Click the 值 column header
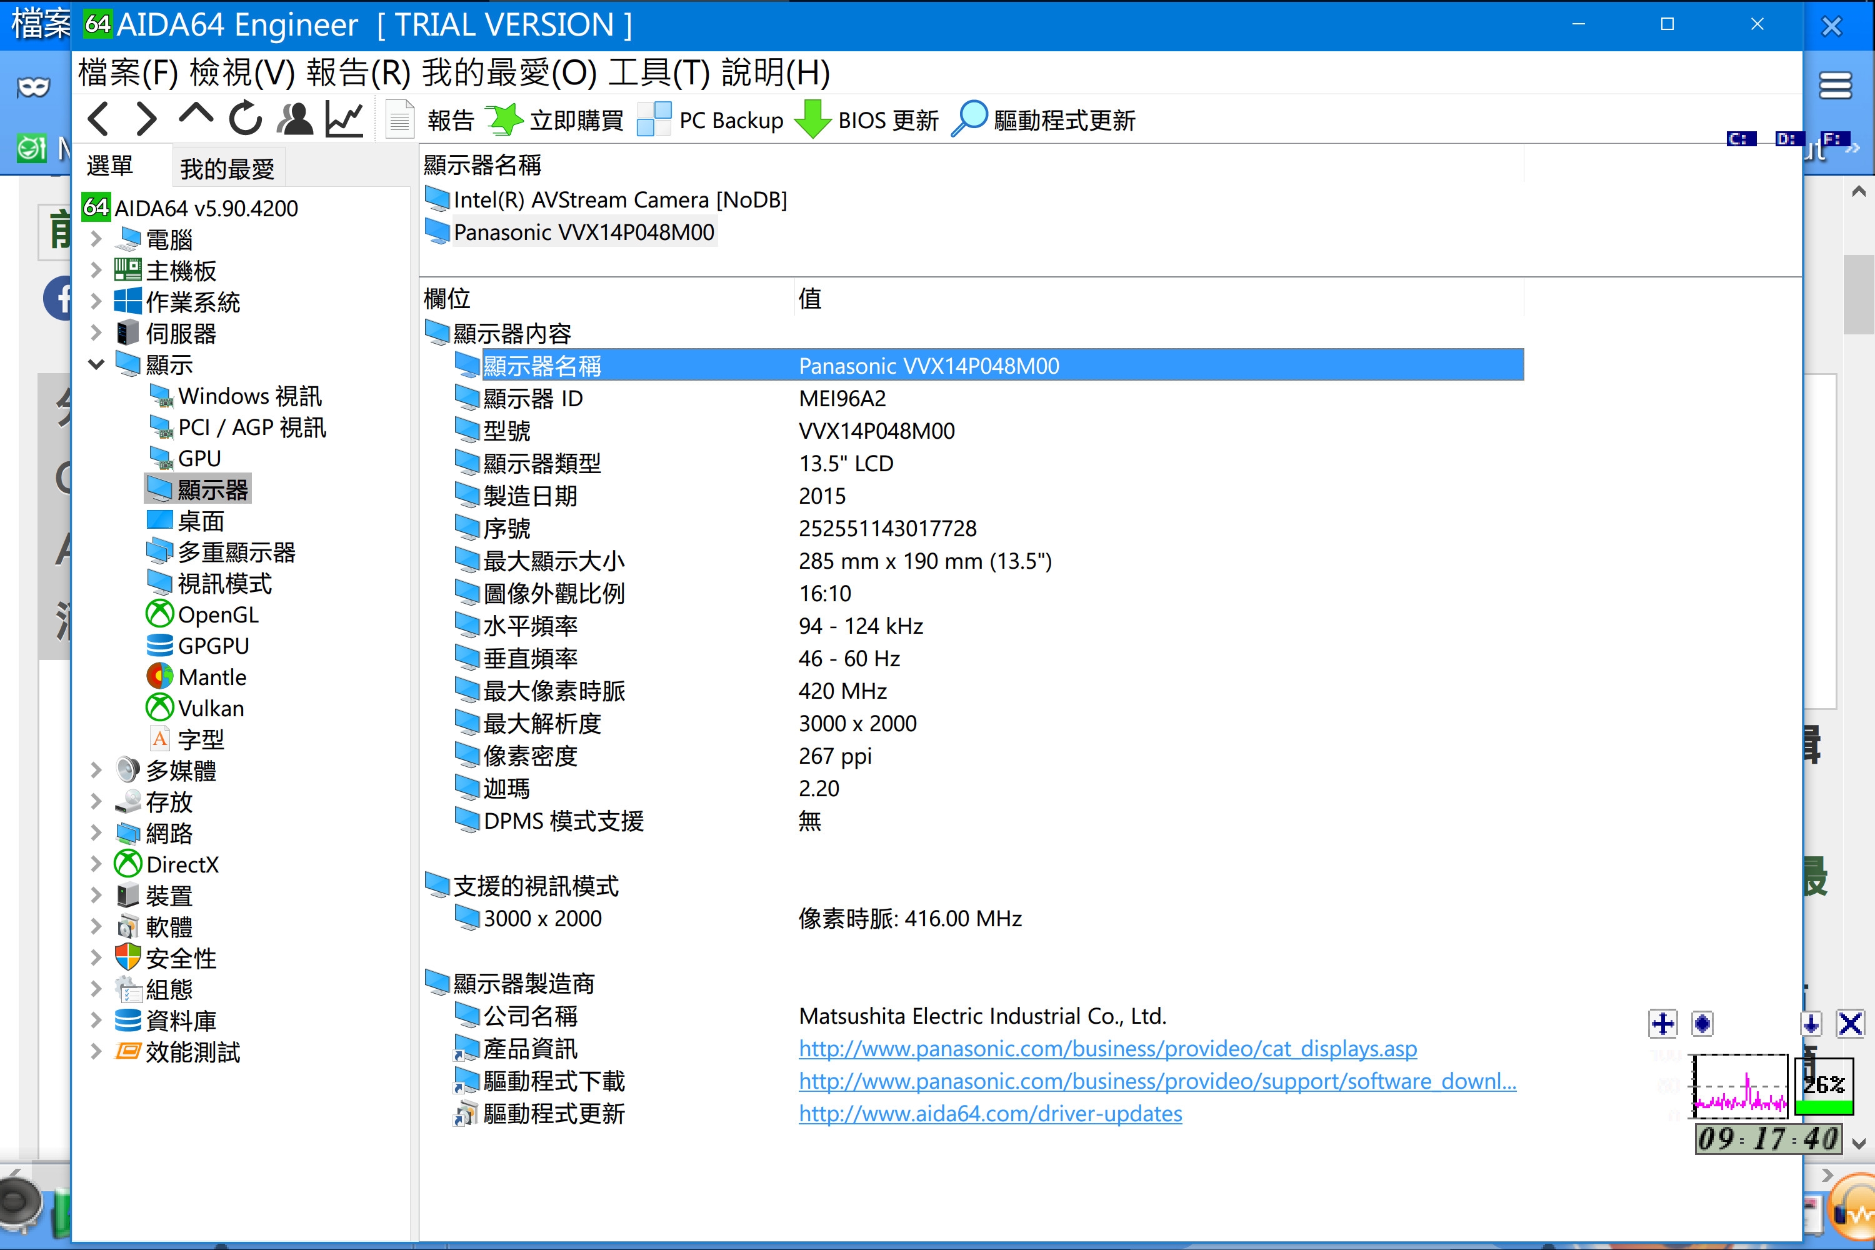This screenshot has height=1250, width=1875. pos(810,298)
